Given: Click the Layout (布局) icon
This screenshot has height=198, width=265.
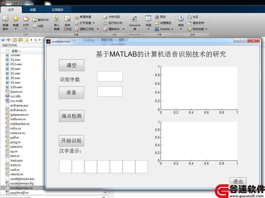Looking at the screenshot, I should [148, 18].
